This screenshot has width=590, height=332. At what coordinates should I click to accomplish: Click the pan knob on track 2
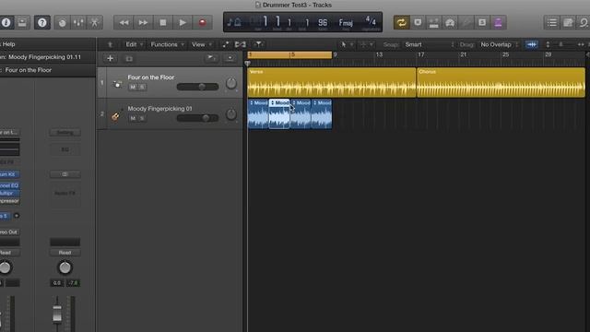pyautogui.click(x=231, y=114)
